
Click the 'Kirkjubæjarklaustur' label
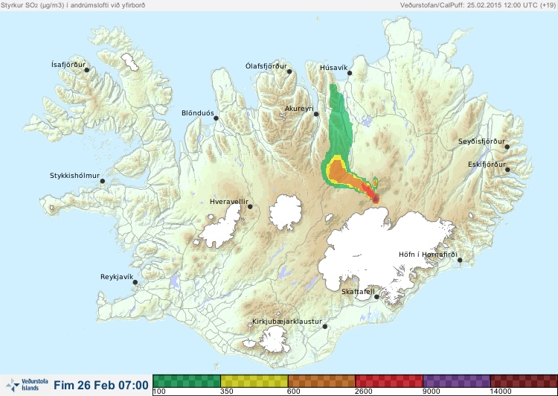pyautogui.click(x=287, y=322)
